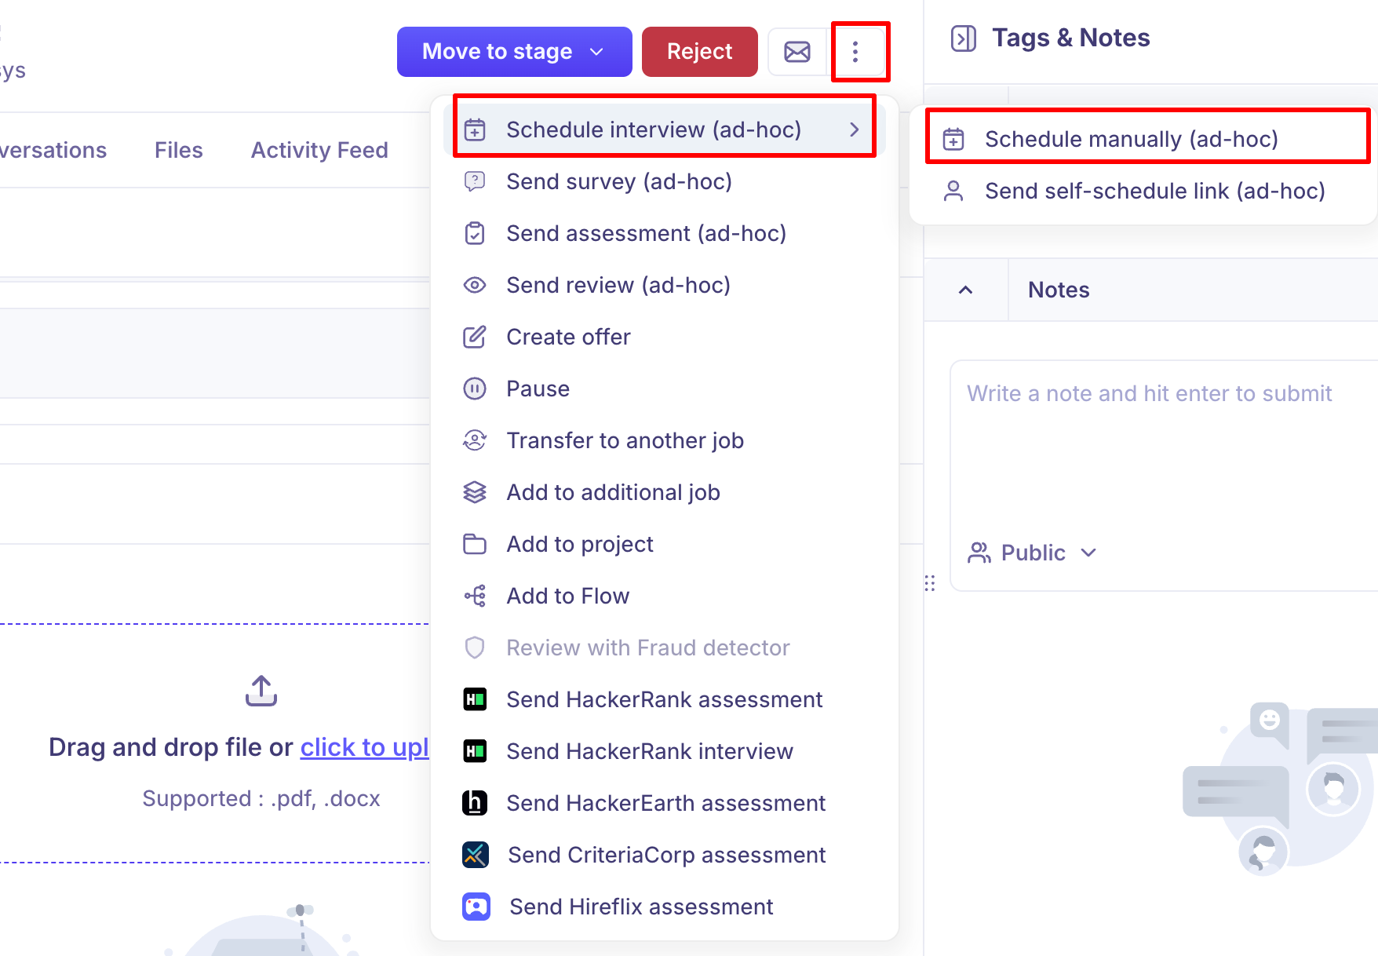Choose Pause from the actions menu

tap(665, 389)
